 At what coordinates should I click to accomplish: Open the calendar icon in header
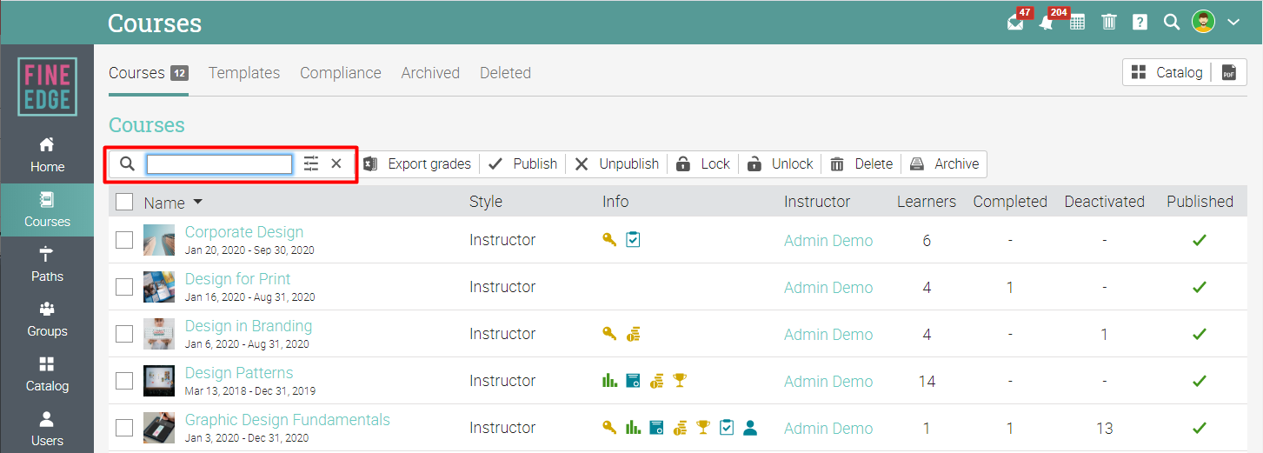[x=1077, y=23]
